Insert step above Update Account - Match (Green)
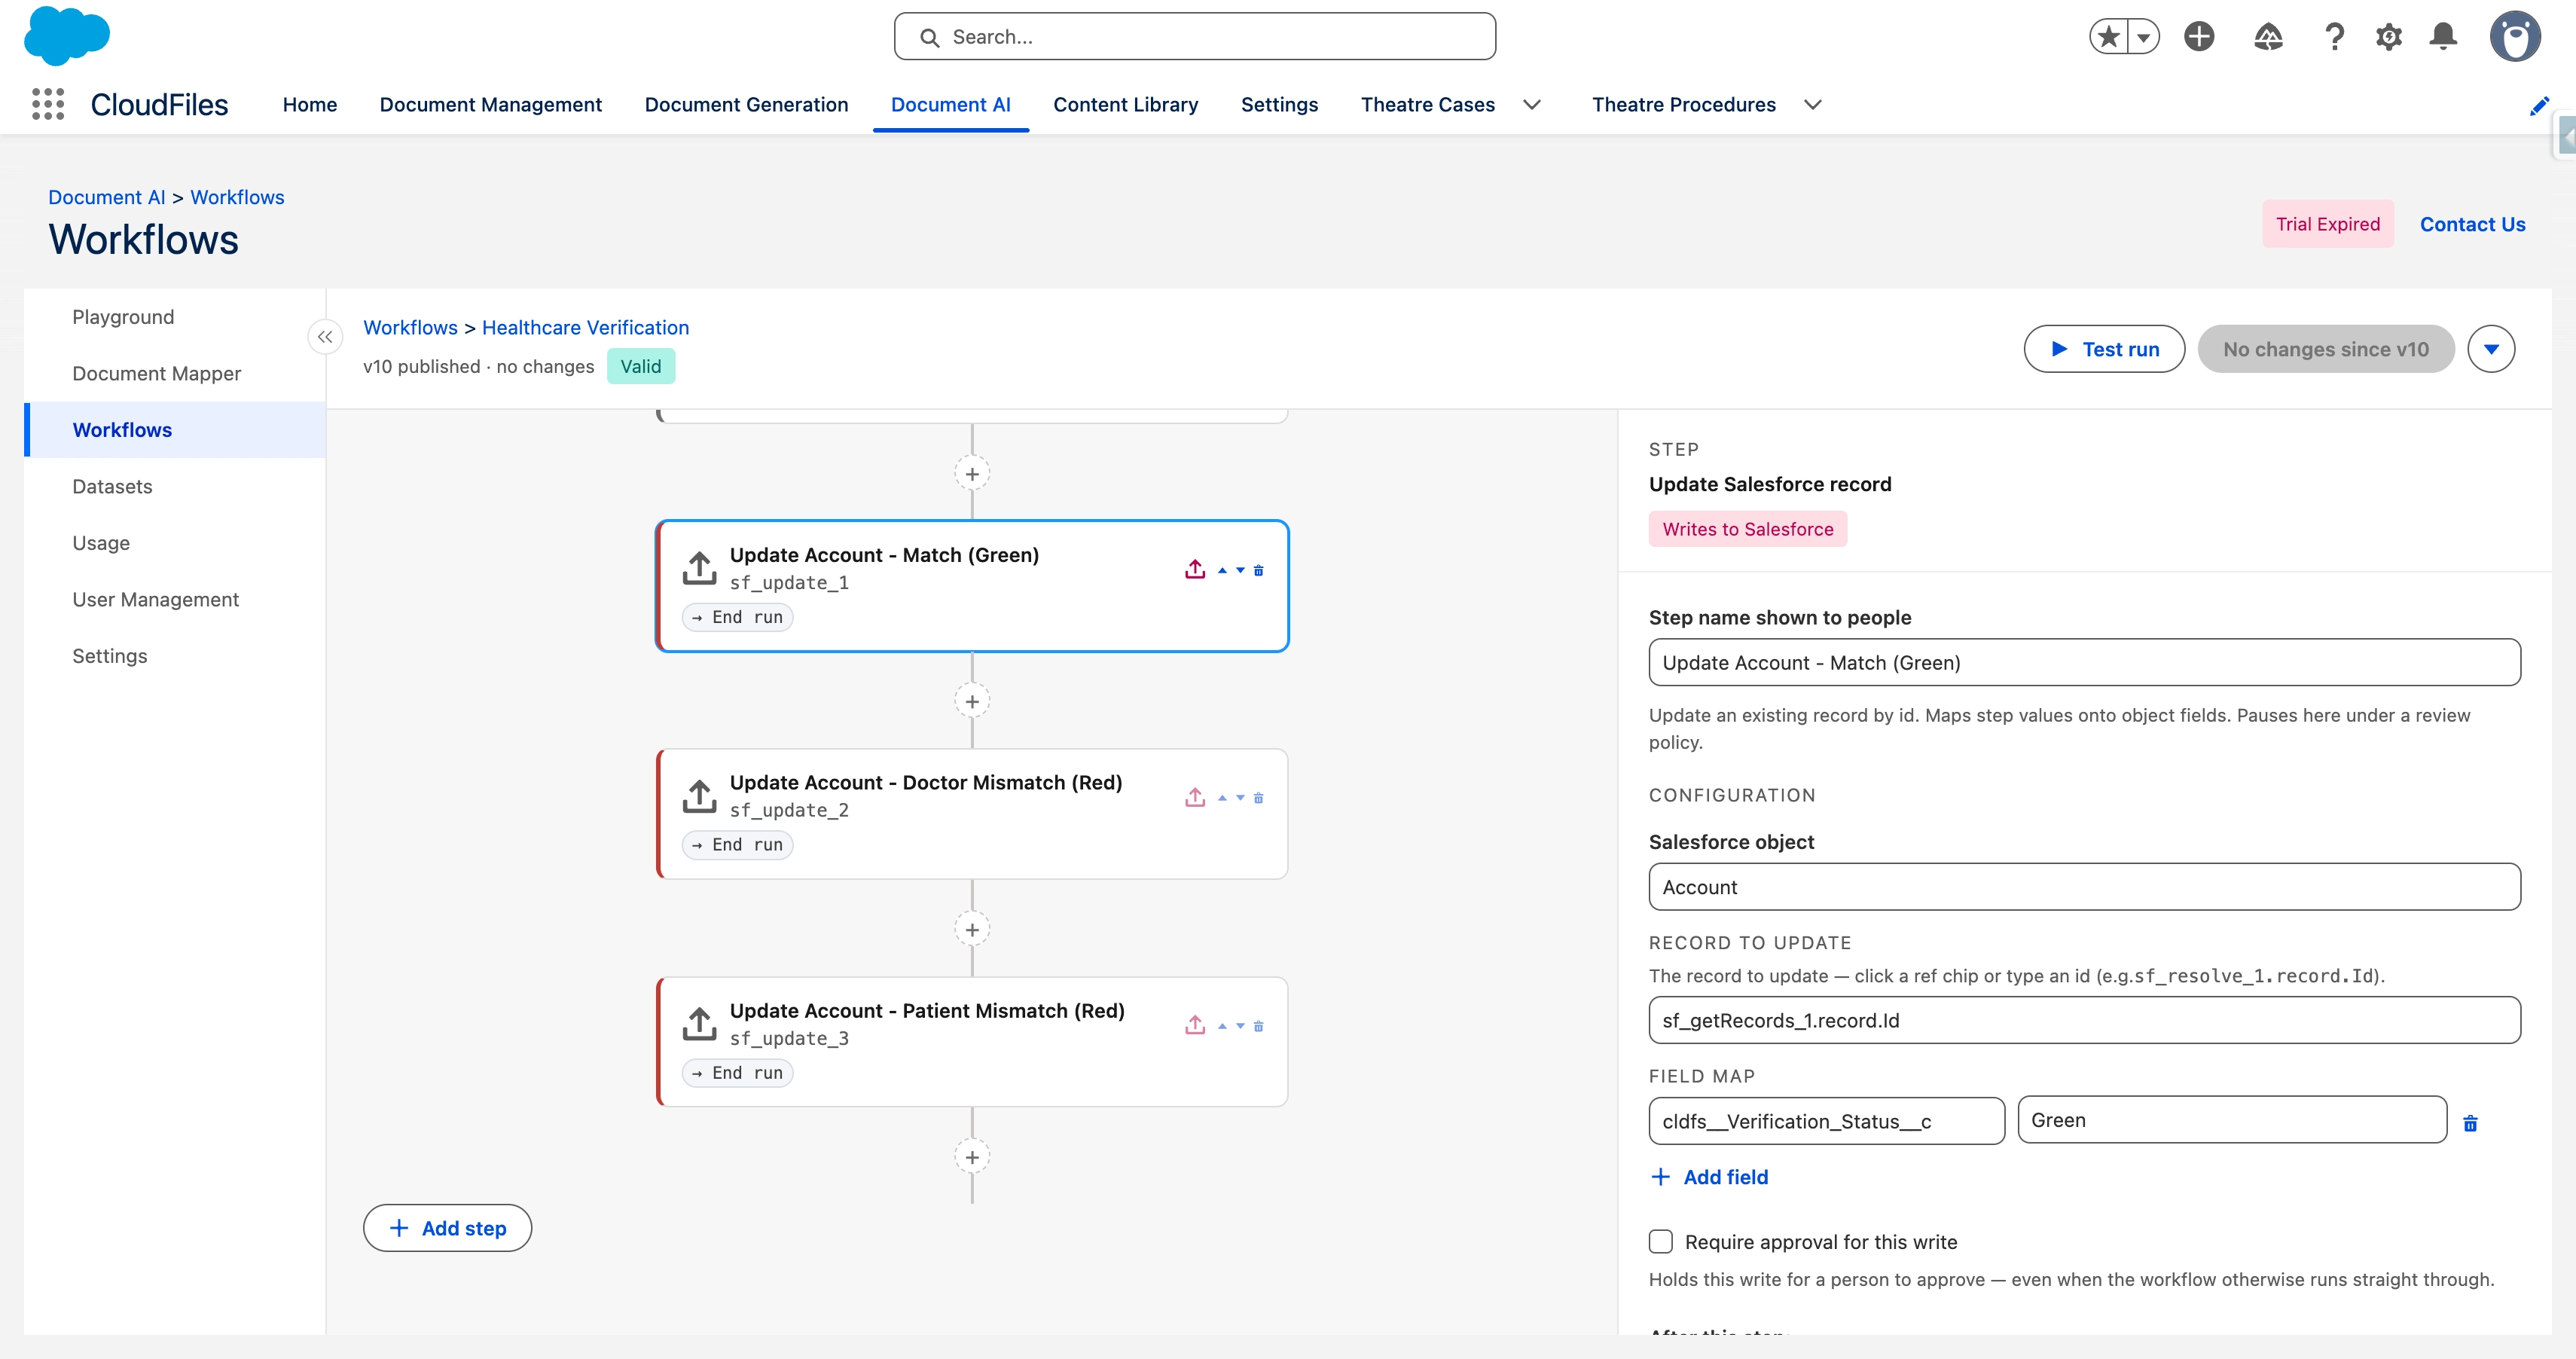 point(972,474)
